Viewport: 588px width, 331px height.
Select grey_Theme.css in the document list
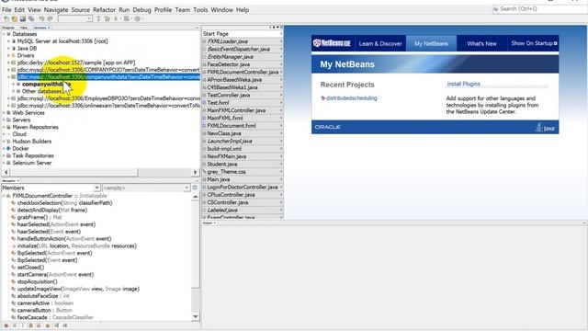243,172
